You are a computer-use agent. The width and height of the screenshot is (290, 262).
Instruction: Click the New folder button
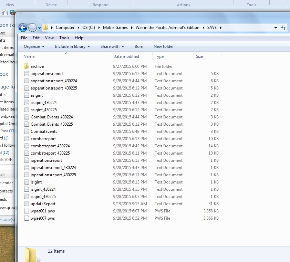tap(164, 46)
